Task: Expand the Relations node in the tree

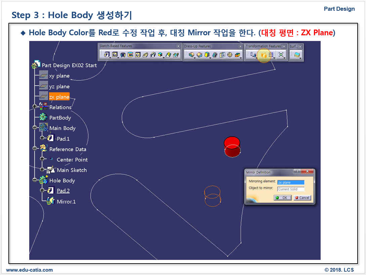Action: (x=35, y=106)
